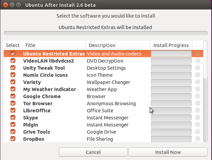Click the Select column header
Image resolution: width=212 pixels, height=160 pixels.
tap(13, 45)
